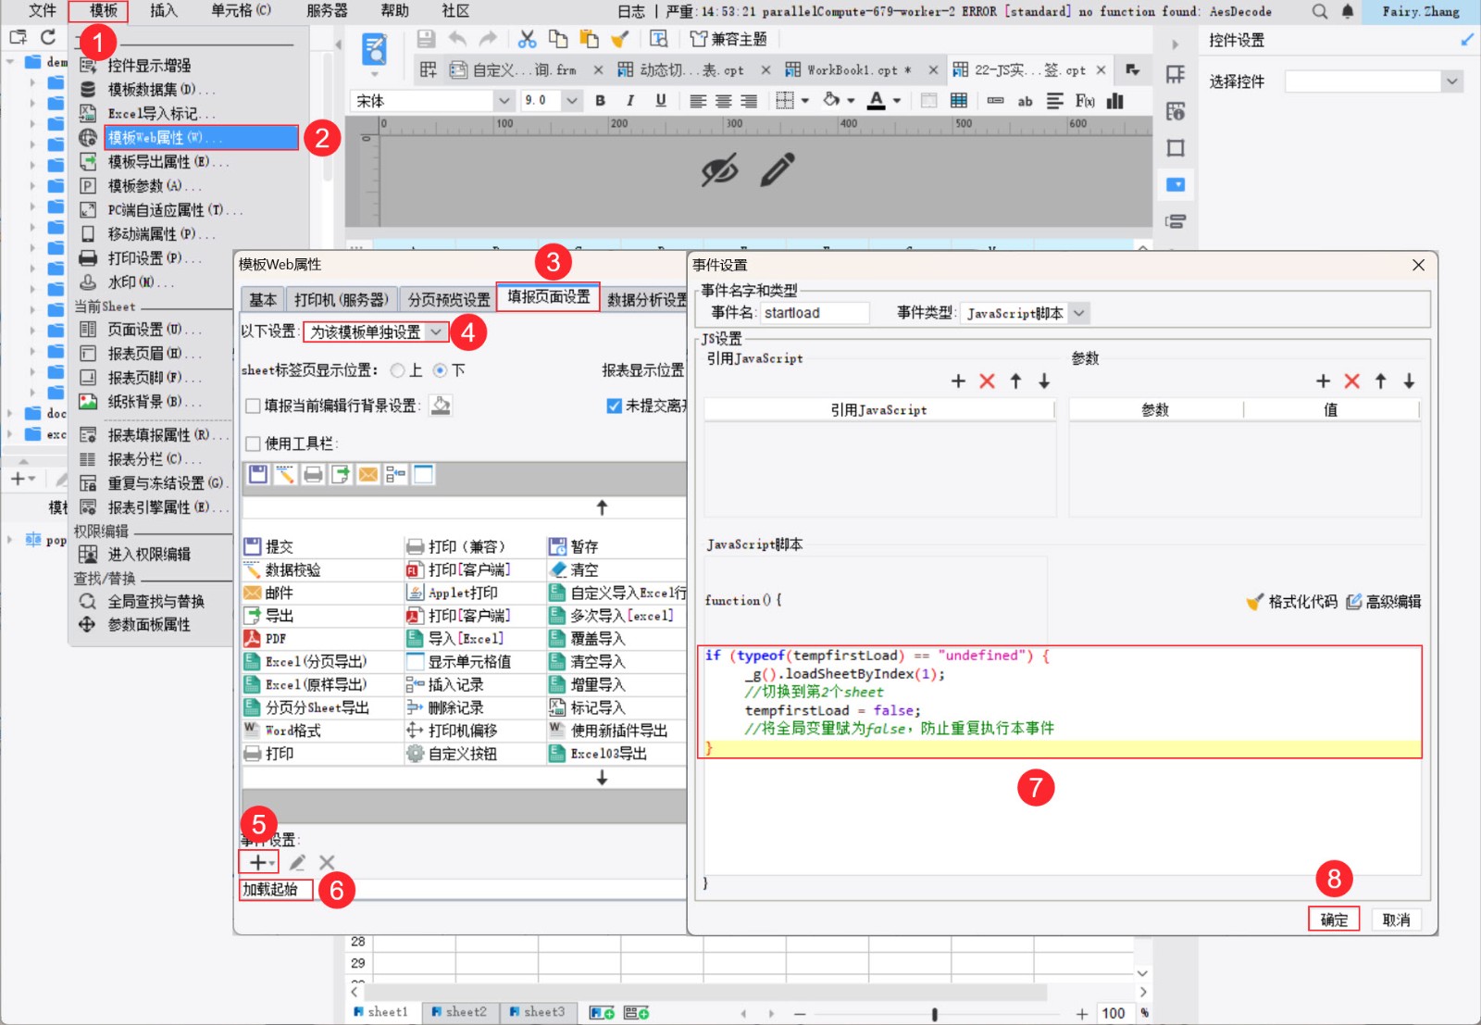This screenshot has width=1481, height=1025.
Task: Click 取消 button in event dialog
Action: pyautogui.click(x=1396, y=919)
